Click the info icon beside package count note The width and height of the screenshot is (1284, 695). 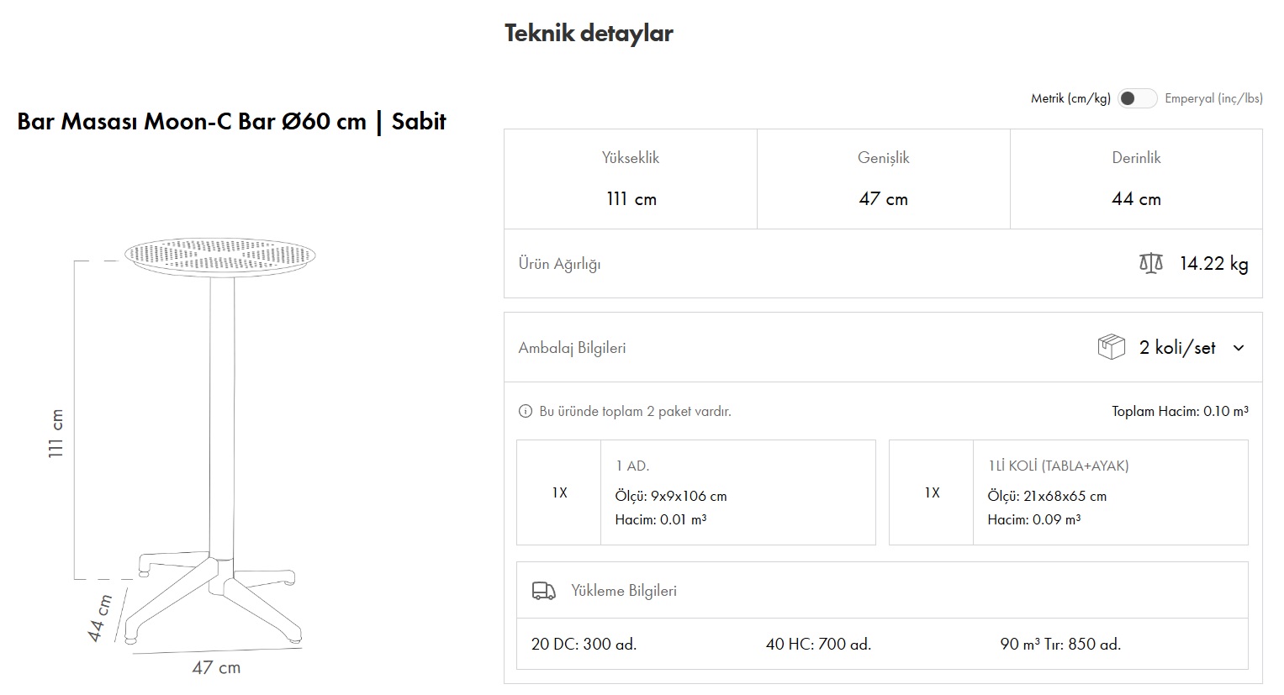coord(526,412)
